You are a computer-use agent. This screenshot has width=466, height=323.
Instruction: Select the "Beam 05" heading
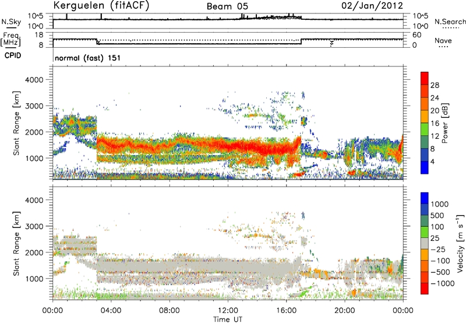[227, 6]
